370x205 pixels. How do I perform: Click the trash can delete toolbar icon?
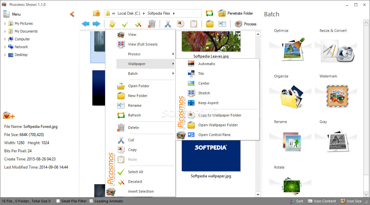pos(152,24)
